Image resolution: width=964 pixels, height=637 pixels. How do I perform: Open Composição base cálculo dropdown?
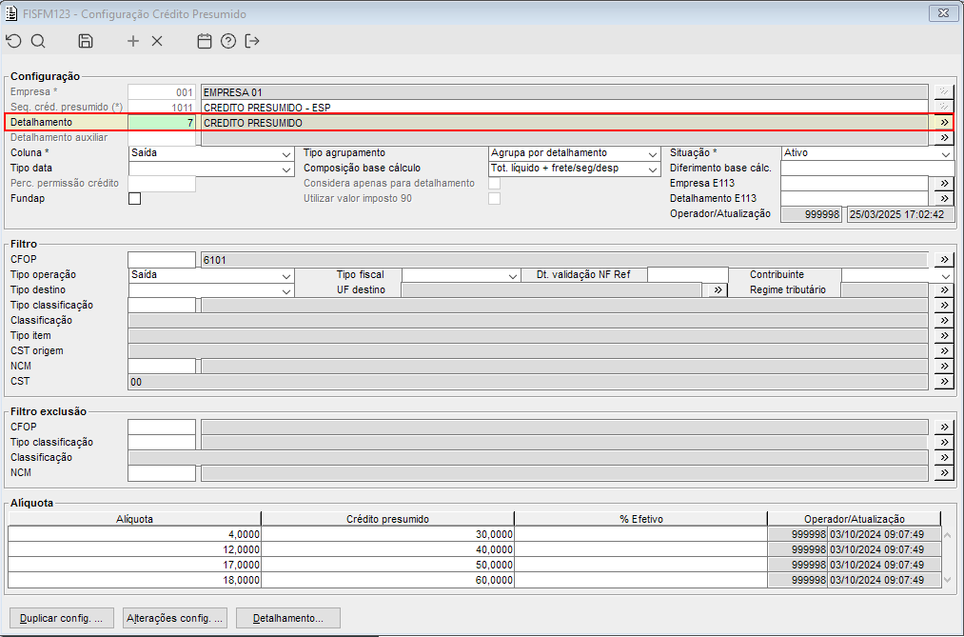(x=652, y=169)
